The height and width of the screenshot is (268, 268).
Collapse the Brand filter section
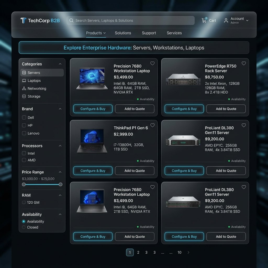[x=60, y=109]
